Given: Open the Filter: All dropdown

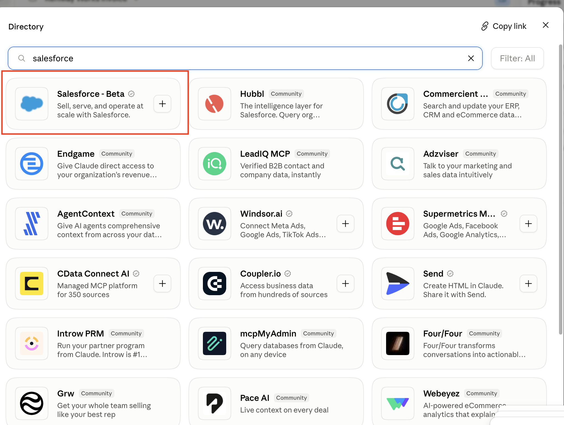Looking at the screenshot, I should (x=517, y=58).
